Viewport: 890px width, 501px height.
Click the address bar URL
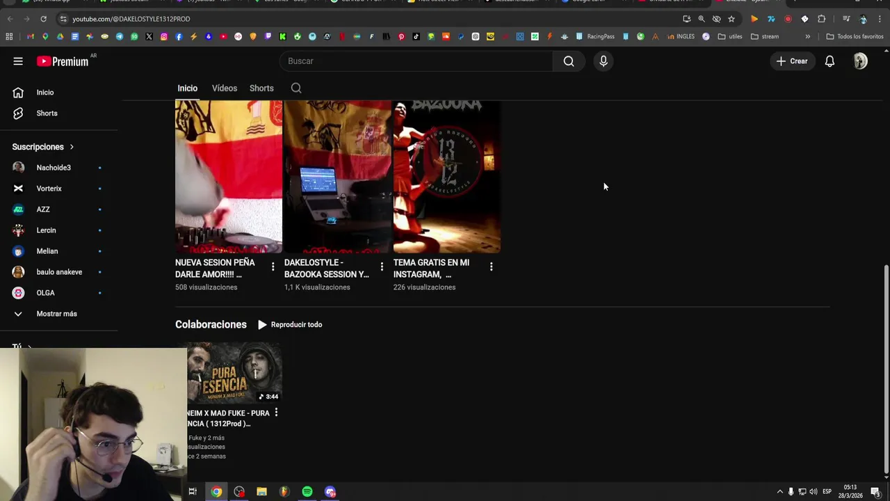131,19
